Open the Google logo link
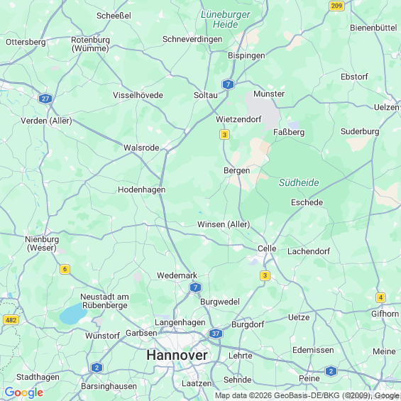This screenshot has height=401, width=401. coord(24,392)
